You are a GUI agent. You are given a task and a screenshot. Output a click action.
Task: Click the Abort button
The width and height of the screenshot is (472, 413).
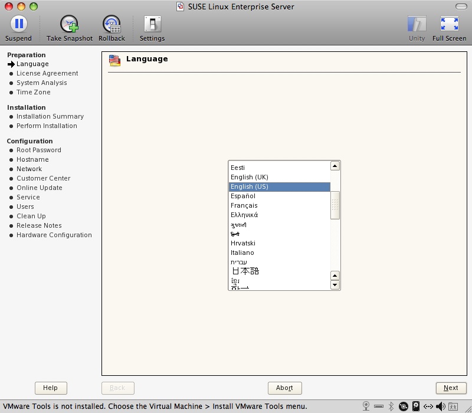click(x=284, y=388)
